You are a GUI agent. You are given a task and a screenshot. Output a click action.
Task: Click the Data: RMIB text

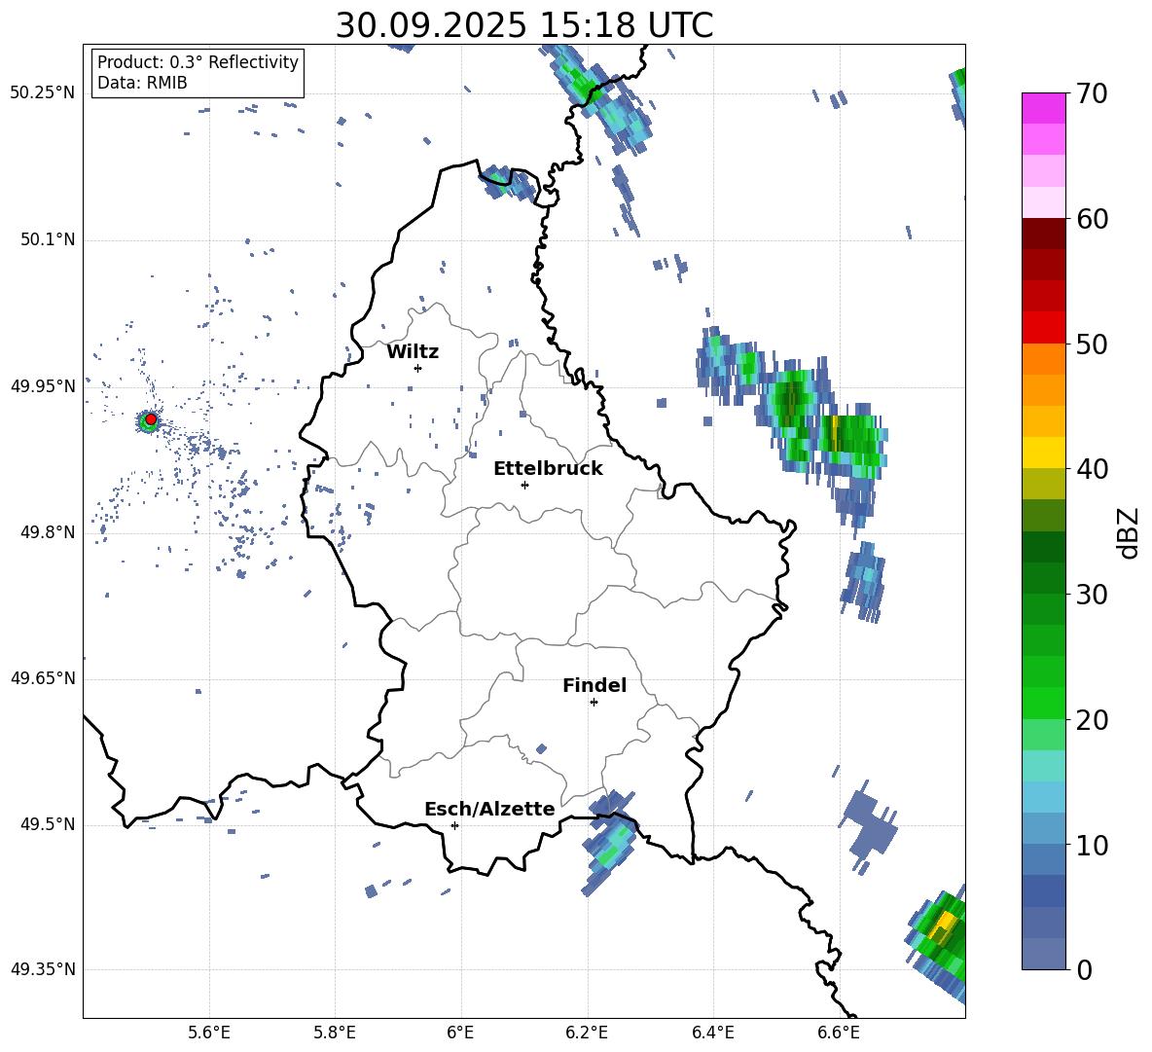tap(142, 83)
